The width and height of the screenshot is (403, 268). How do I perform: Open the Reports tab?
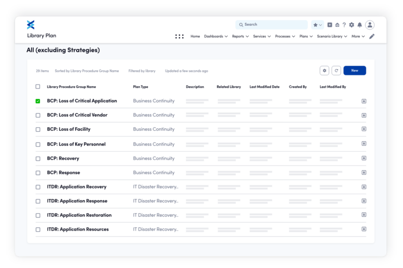(238, 36)
